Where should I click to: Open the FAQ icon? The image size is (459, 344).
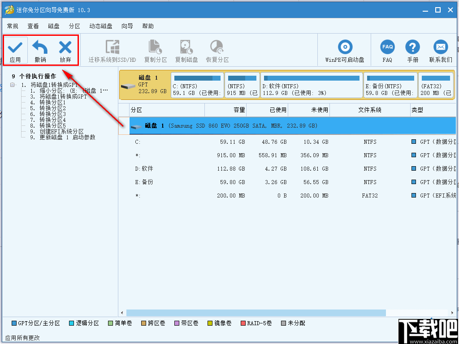coord(387,49)
